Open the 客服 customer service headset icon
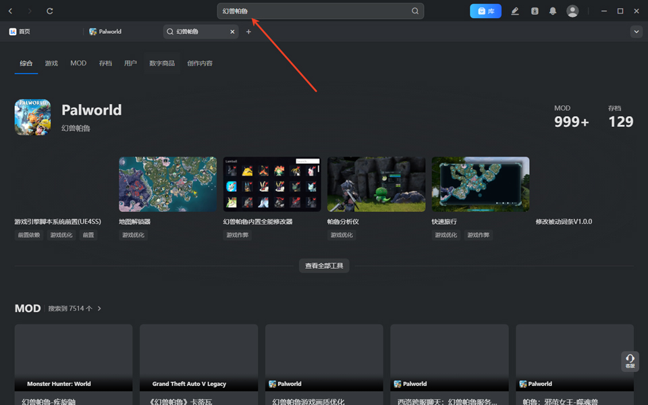 [630, 361]
